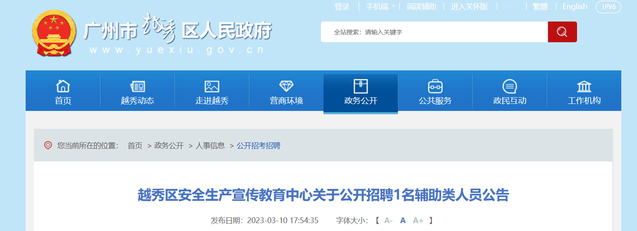The width and height of the screenshot is (637, 231).
Task: Click the document icon above 政务公开
Action: 361,86
